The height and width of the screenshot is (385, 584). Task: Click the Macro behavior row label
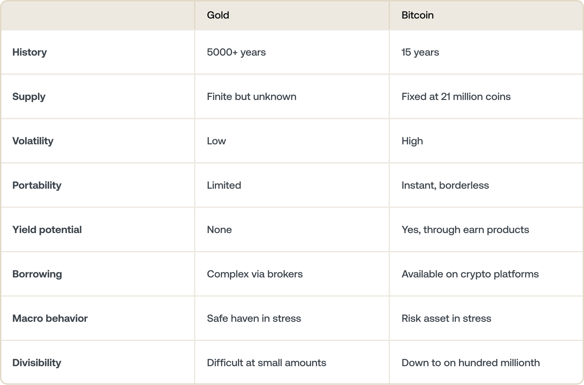(50, 318)
